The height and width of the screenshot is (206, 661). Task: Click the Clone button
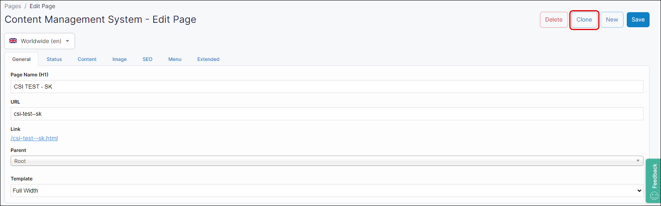click(584, 20)
